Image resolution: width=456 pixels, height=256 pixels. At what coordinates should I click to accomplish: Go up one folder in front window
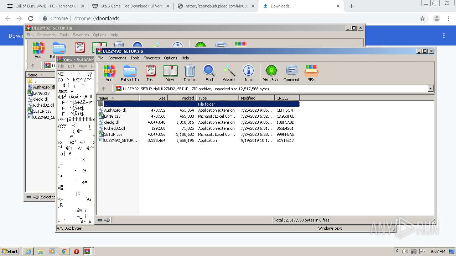104,89
